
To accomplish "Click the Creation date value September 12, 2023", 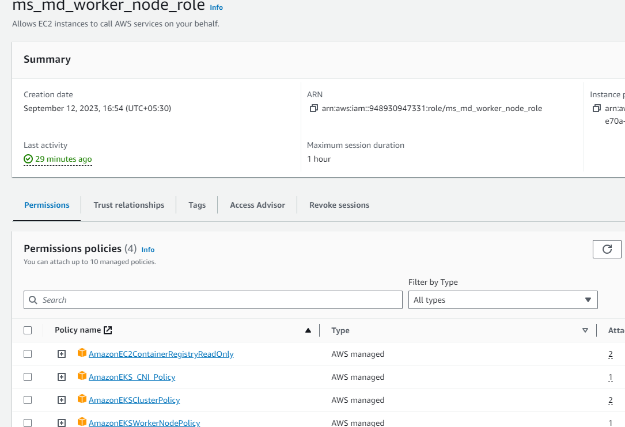I will click(97, 108).
